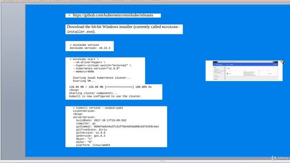The width and height of the screenshot is (290, 163).
Task: Click the 'goVersion: go1.8.3' line
Action: [91, 136]
